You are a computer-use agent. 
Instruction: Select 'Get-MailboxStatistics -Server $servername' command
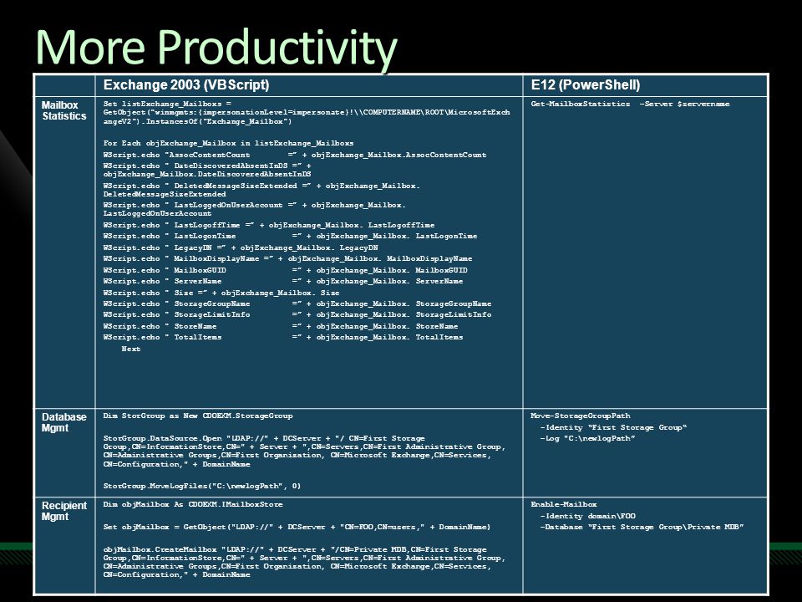click(630, 104)
